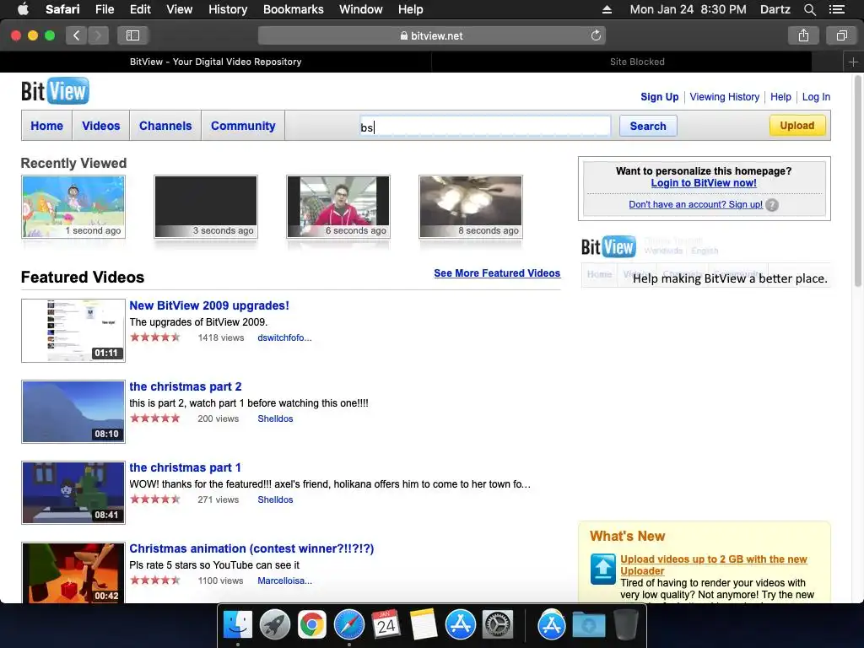Visit the Marcelloisa... uploader channel
Viewport: 864px width, 648px height.
click(x=284, y=580)
